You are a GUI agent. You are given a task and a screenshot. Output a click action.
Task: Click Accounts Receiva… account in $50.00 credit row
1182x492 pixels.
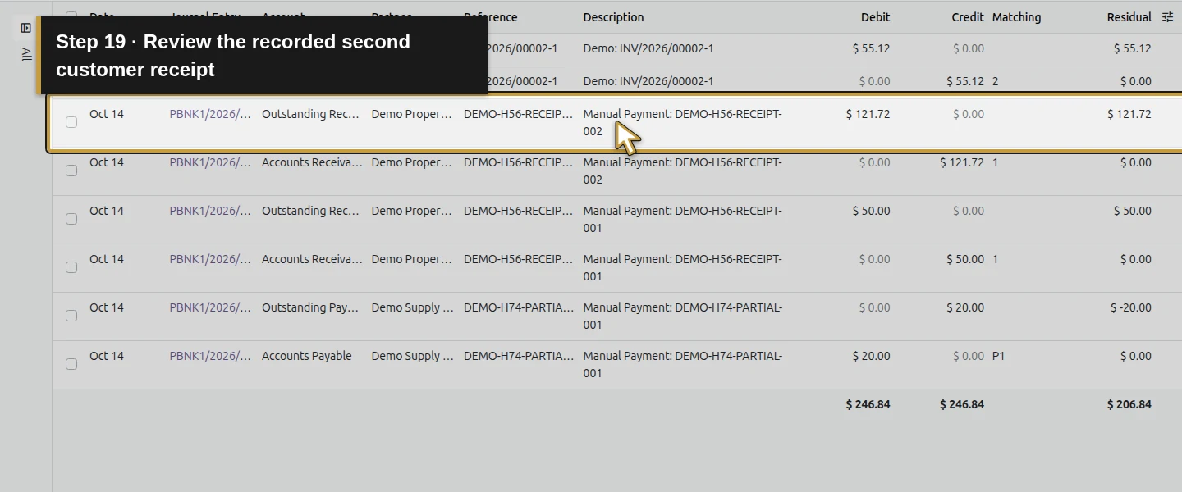point(312,259)
